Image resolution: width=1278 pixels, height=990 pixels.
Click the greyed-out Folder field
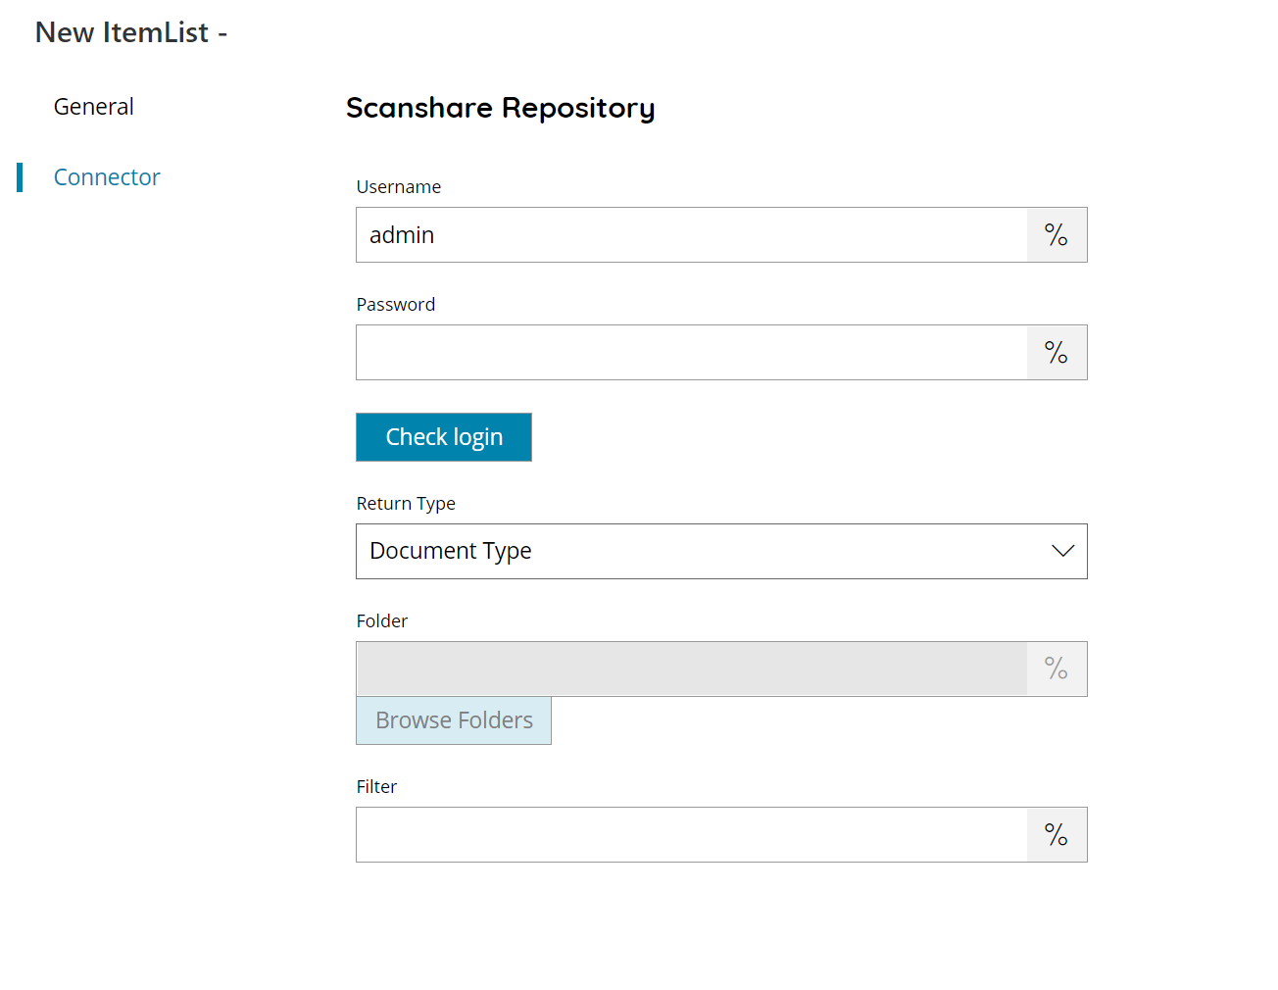pyautogui.click(x=692, y=668)
